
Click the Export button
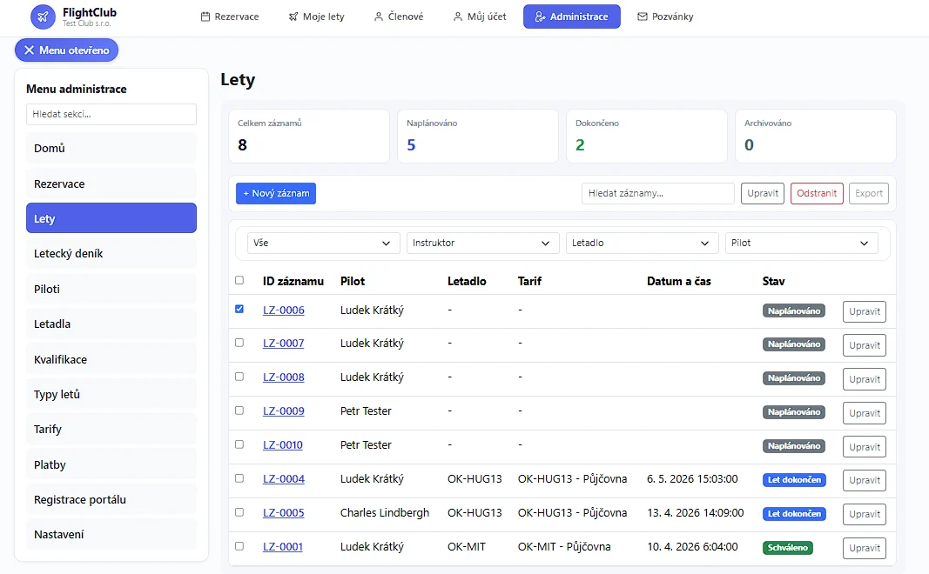point(869,193)
